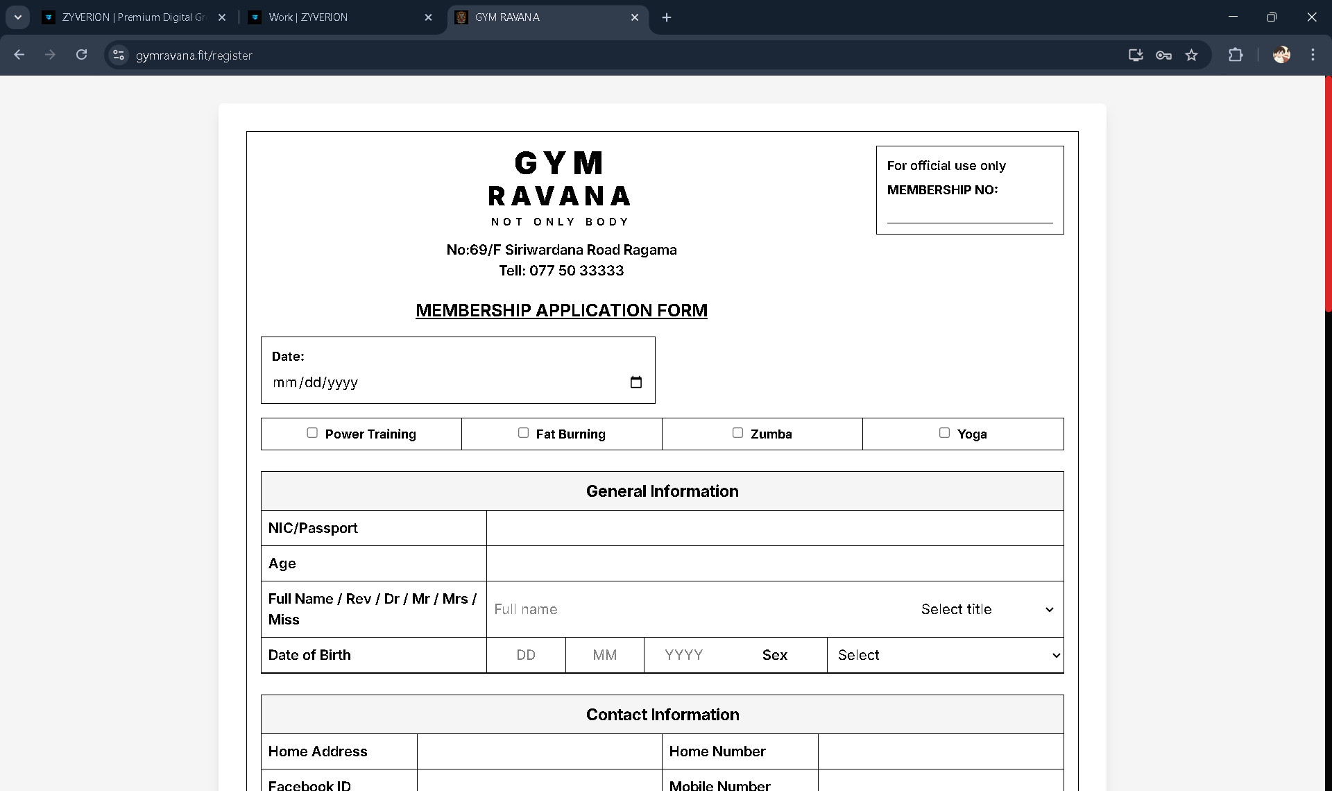This screenshot has width=1332, height=791.
Task: Reload the gymravana.fit page
Action: [x=81, y=55]
